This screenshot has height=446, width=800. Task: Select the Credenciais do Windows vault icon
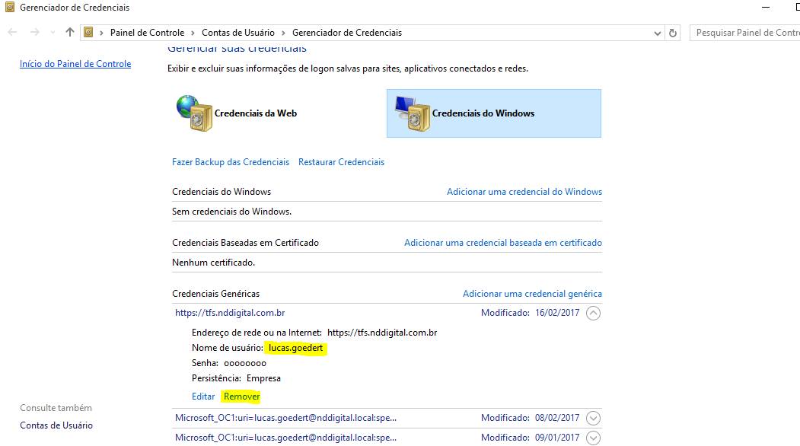(x=411, y=113)
